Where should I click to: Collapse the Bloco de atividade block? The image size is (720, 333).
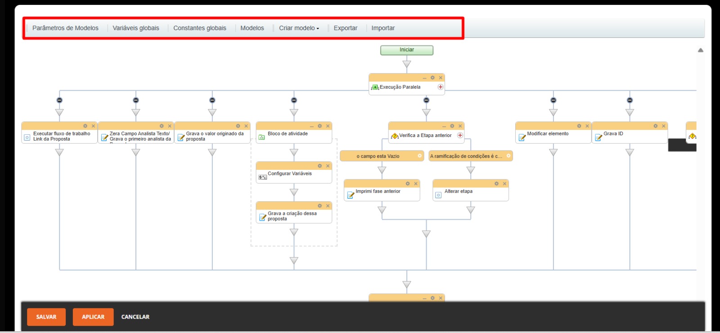pos(312,126)
